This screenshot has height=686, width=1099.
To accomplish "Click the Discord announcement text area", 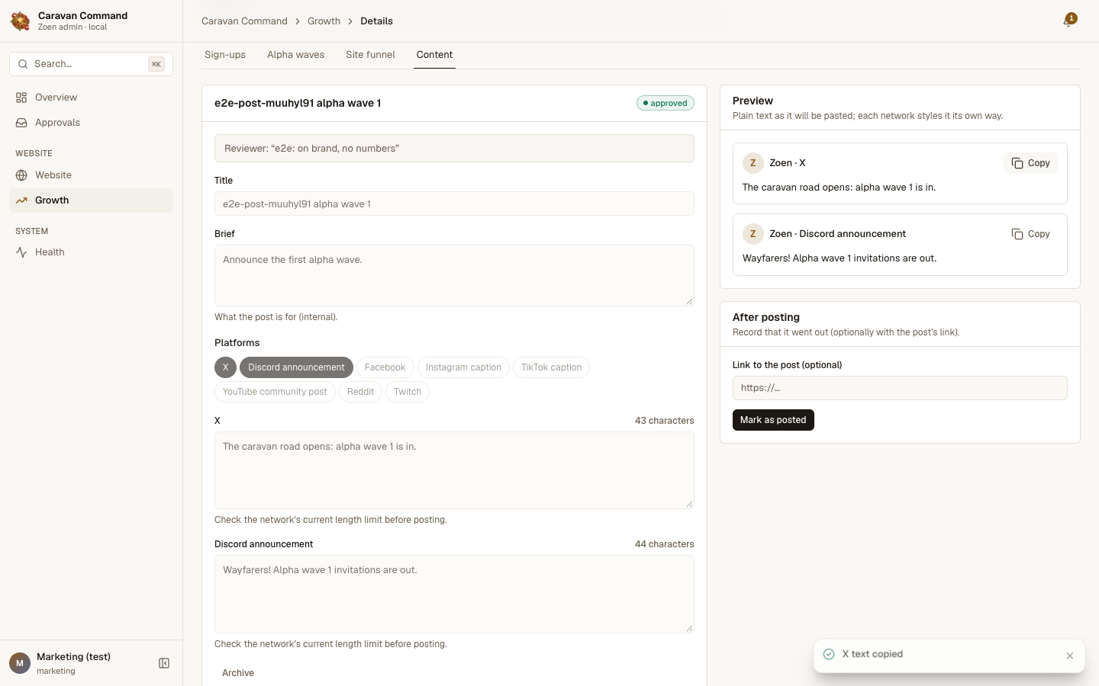I will [x=454, y=594].
